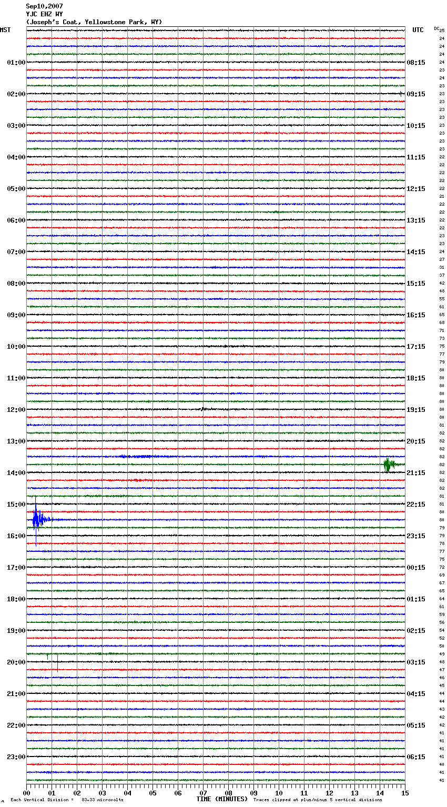Click the 14:15 UTC time label
Image resolution: width=447 pixels, height=807 pixels.
416,252
